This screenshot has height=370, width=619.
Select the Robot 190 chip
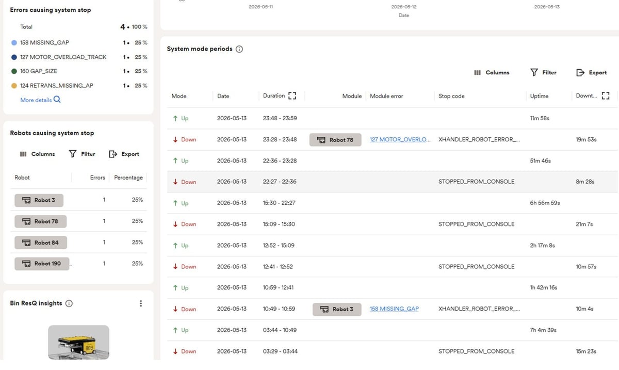[x=42, y=264]
